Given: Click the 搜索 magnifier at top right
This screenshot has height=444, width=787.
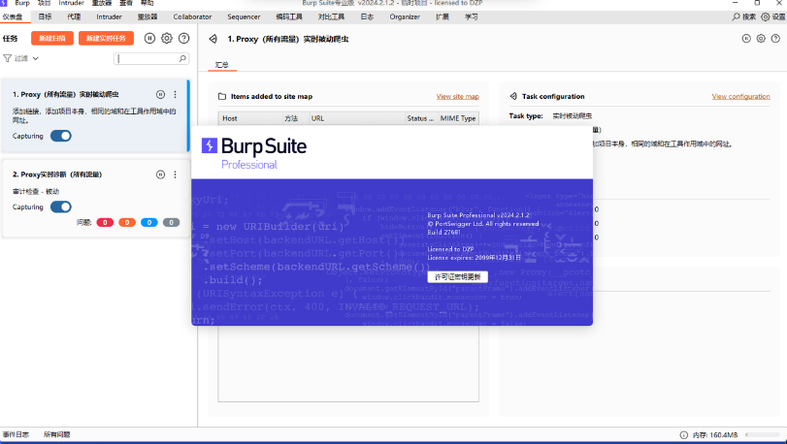Looking at the screenshot, I should click(737, 16).
